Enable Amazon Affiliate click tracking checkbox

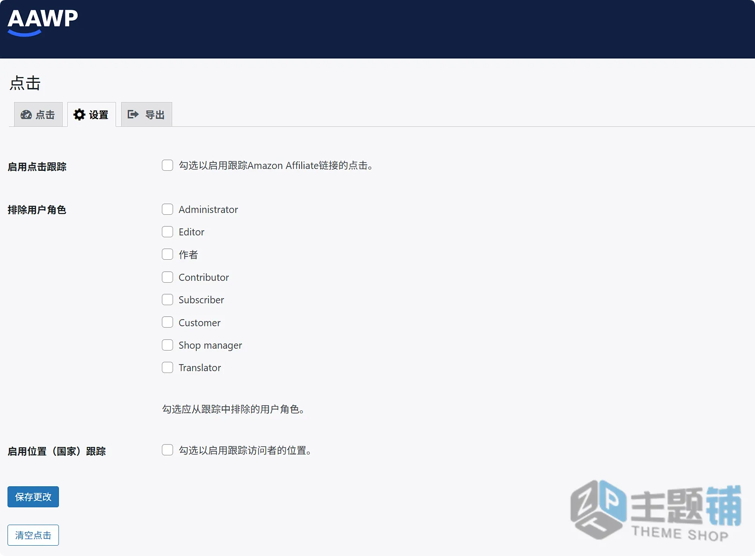(167, 165)
